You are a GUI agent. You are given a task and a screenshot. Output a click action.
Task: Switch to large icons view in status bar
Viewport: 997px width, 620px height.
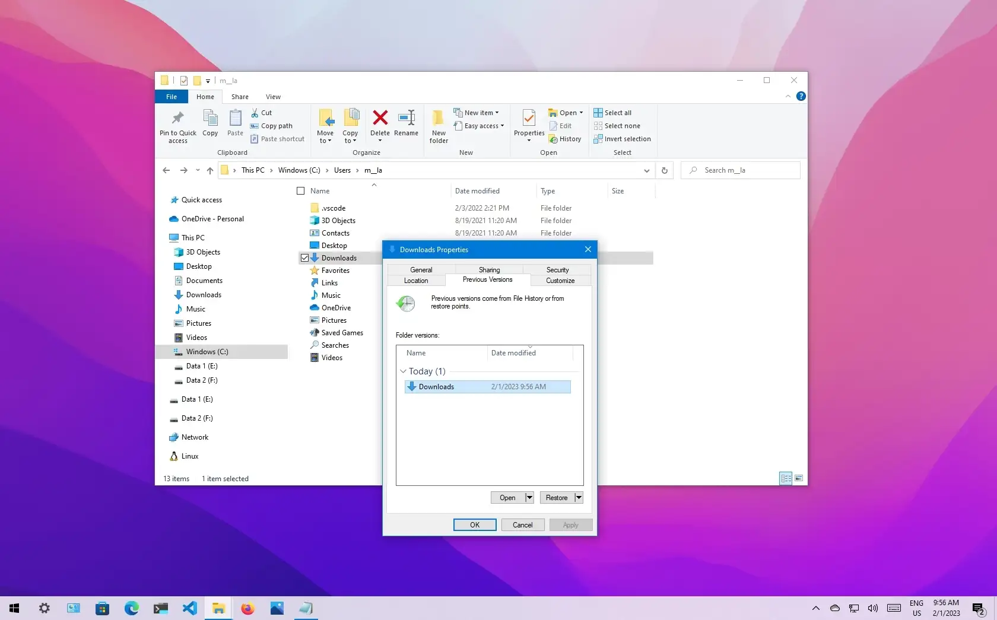(x=799, y=478)
